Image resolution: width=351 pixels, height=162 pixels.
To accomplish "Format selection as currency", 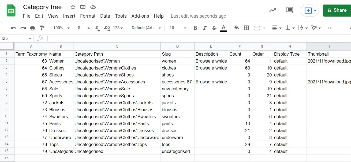I will coord(79,28).
